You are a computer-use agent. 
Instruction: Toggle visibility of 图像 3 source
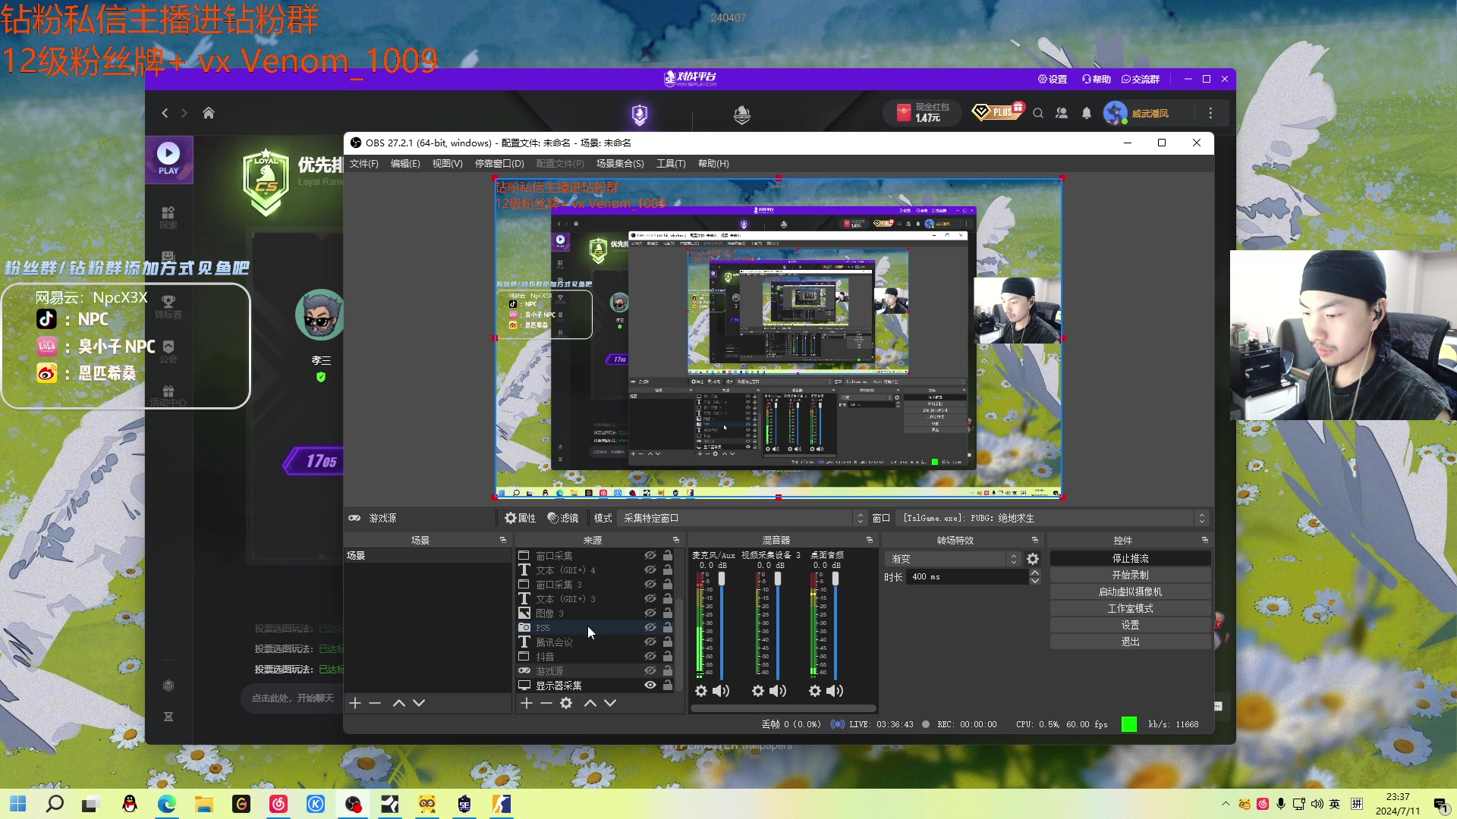point(650,613)
